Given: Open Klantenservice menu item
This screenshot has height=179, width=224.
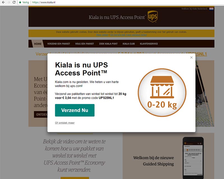Looking at the screenshot, I should pos(149,44).
